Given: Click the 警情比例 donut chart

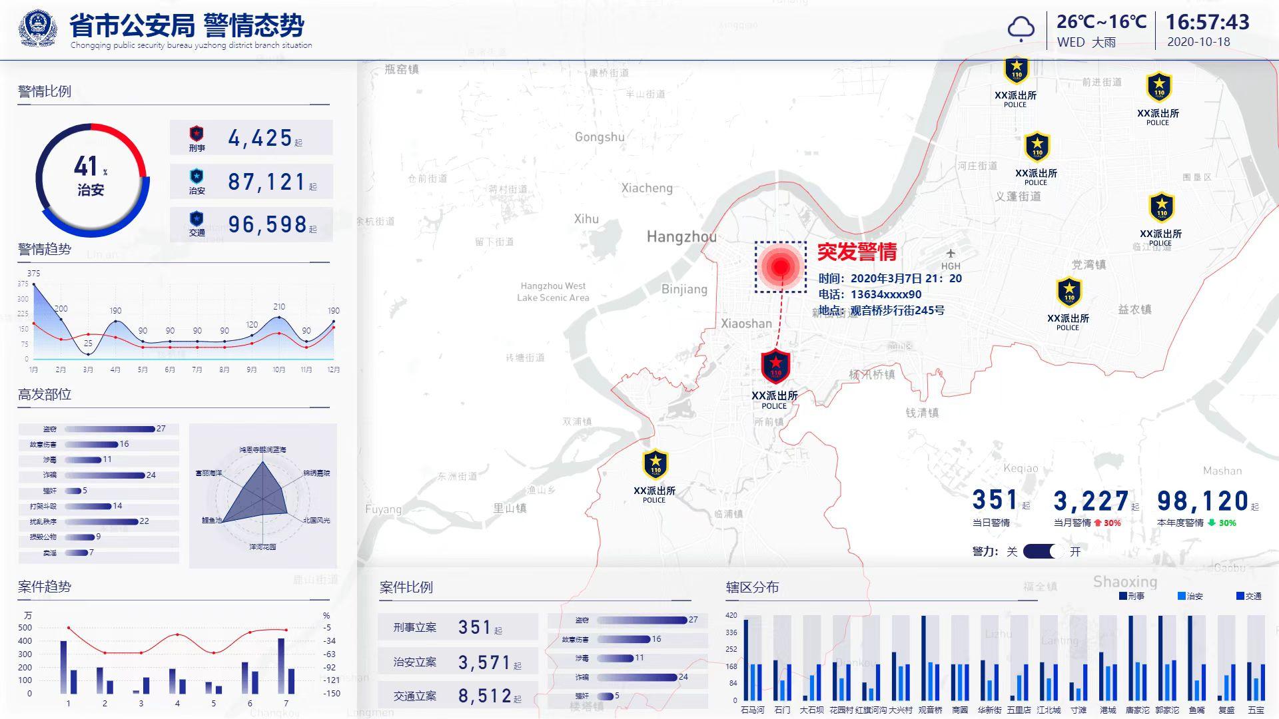Looking at the screenshot, I should click(x=92, y=180).
